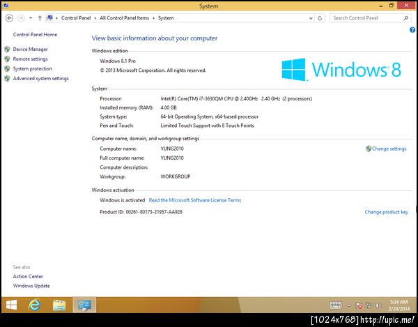Click the taskbar clock showing 5:34 AM
The image size is (418, 327).
[x=398, y=305]
